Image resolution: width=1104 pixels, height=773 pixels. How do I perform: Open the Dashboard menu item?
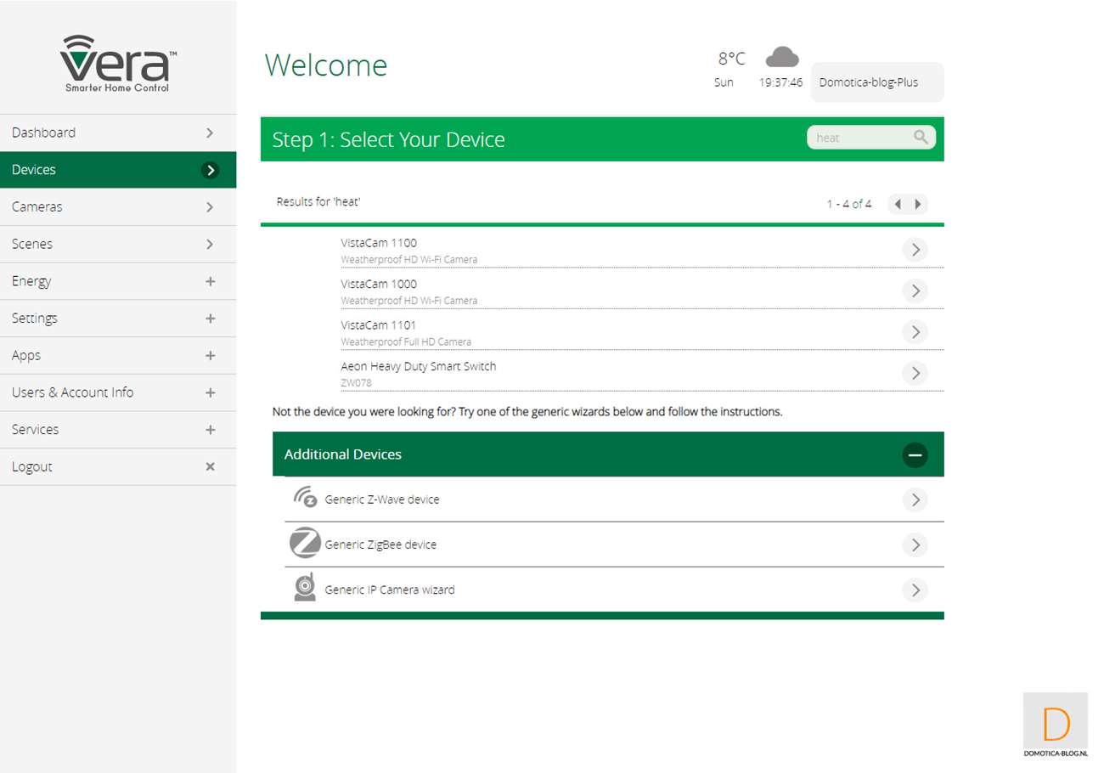click(x=118, y=133)
